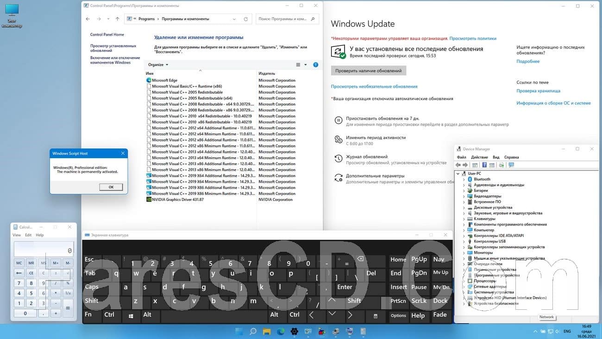Open taskbar Search magnifier icon
Screen dimensions: 602x339
point(253,332)
